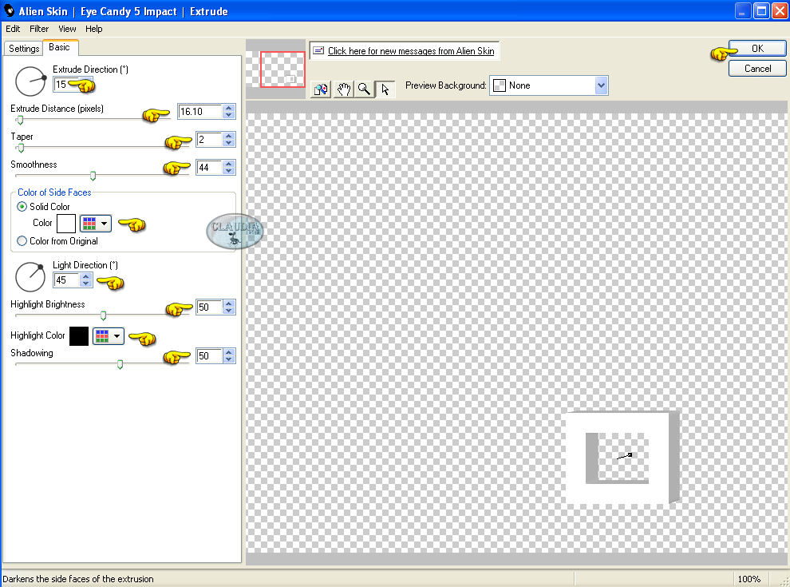Click the Smoothness slider handle
790x587 pixels.
point(93,176)
